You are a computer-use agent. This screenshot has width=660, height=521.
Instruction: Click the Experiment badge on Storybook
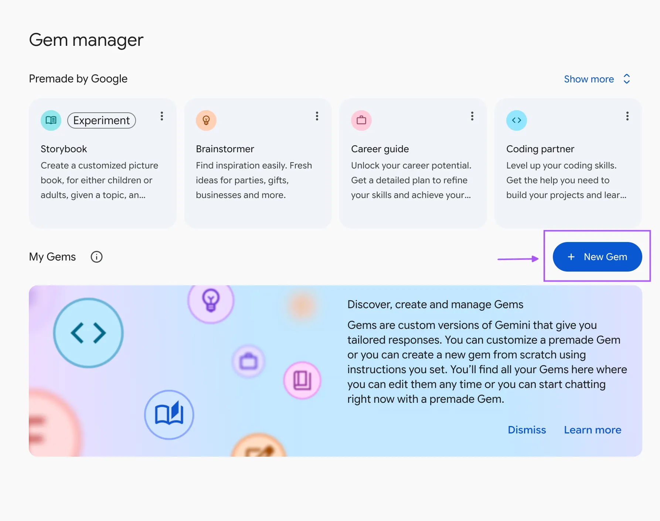click(x=102, y=120)
